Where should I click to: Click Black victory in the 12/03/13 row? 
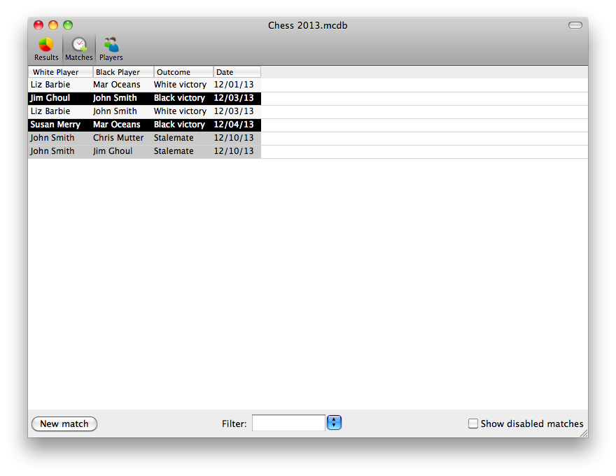pos(179,98)
